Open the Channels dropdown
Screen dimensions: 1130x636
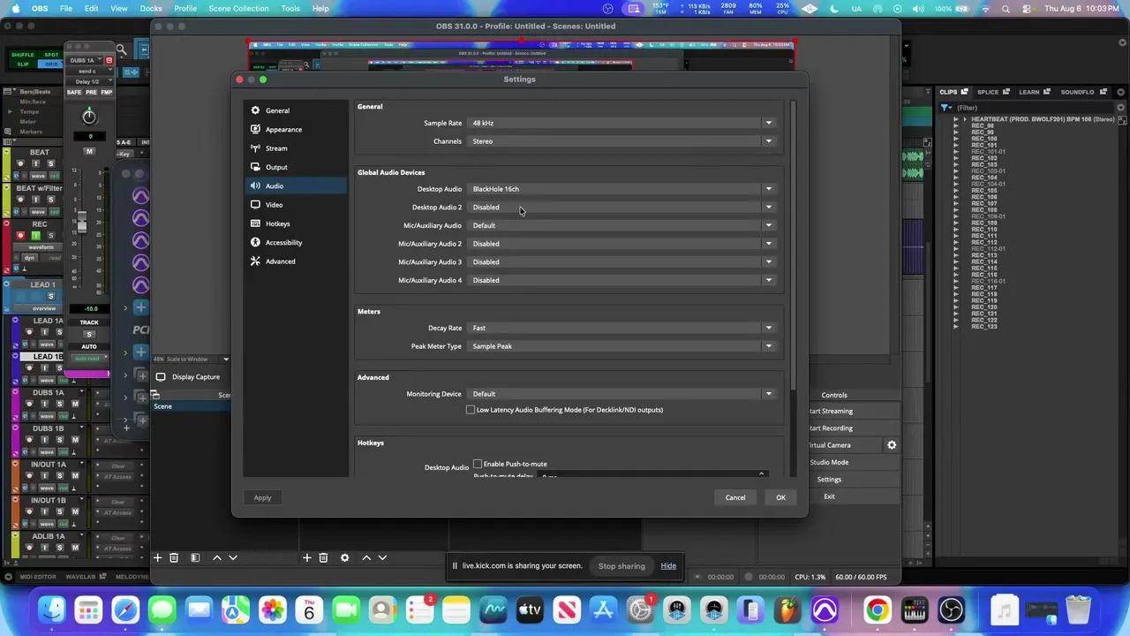622,141
